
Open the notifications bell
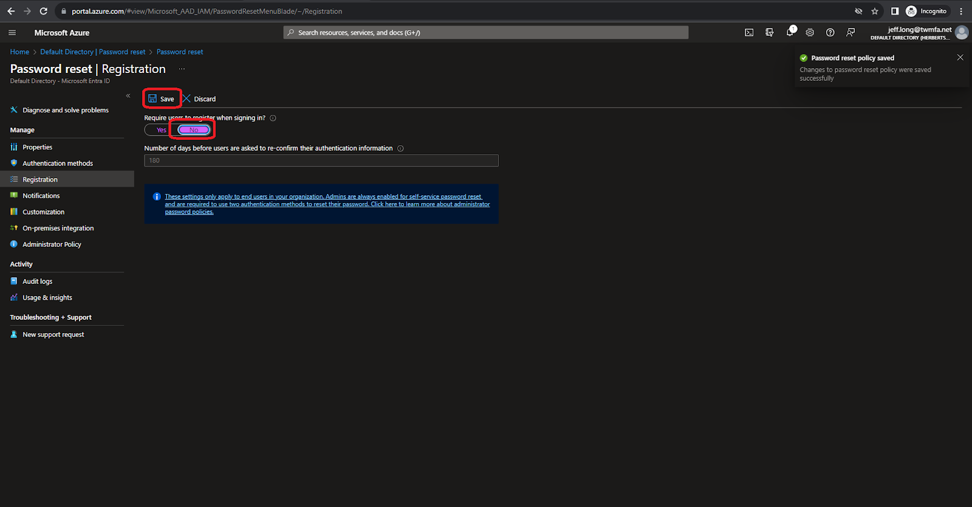coord(790,32)
